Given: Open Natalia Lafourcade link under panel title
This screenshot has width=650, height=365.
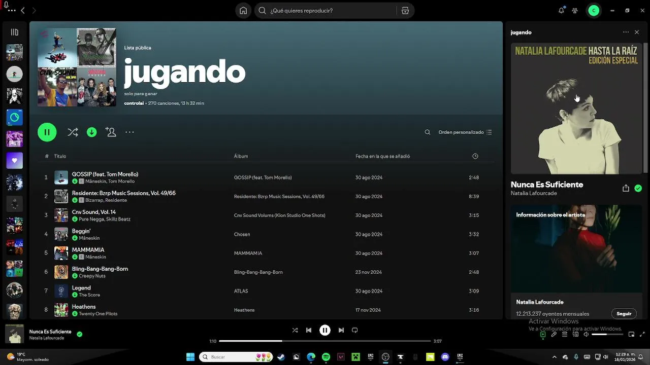Looking at the screenshot, I should point(534,194).
